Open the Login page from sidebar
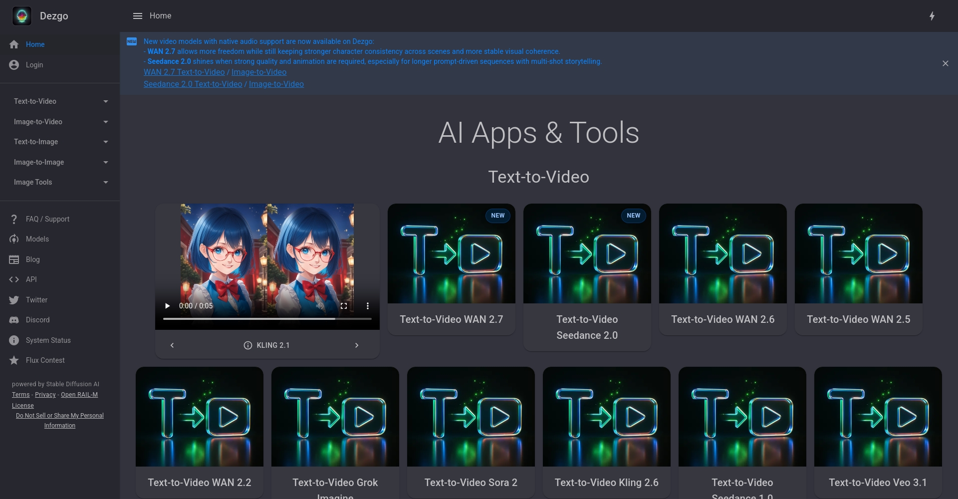The image size is (958, 499). [x=60, y=65]
